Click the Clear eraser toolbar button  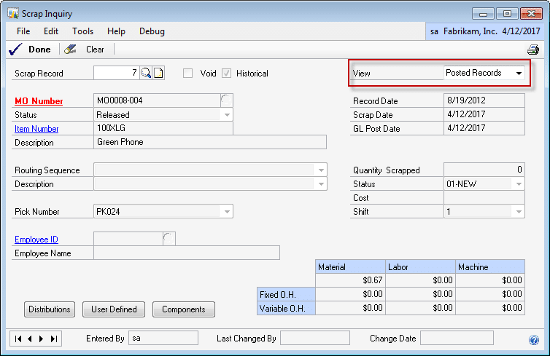tap(85, 50)
